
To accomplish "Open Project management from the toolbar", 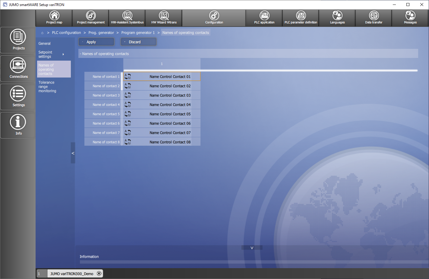I will tap(91, 18).
